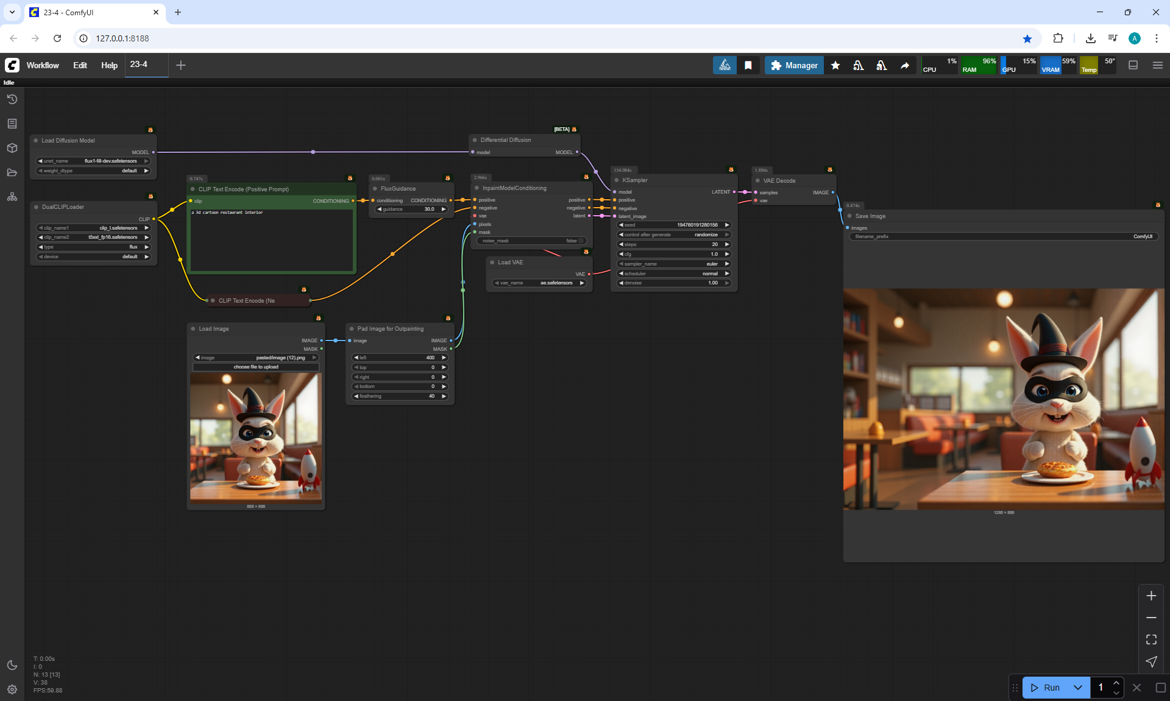Open the node library cube icon
The width and height of the screenshot is (1170, 701).
click(12, 148)
